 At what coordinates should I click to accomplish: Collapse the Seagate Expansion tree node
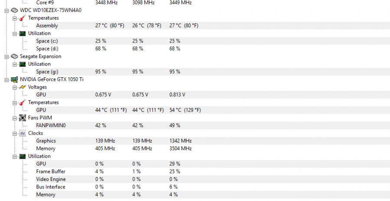[x=6, y=56]
